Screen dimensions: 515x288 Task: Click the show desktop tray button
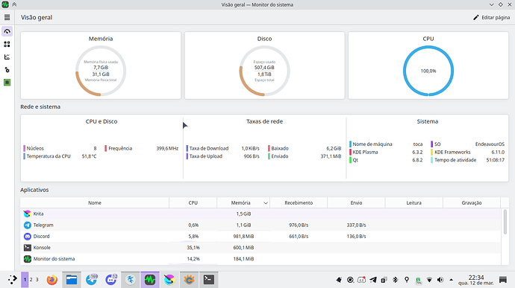pos(503,280)
